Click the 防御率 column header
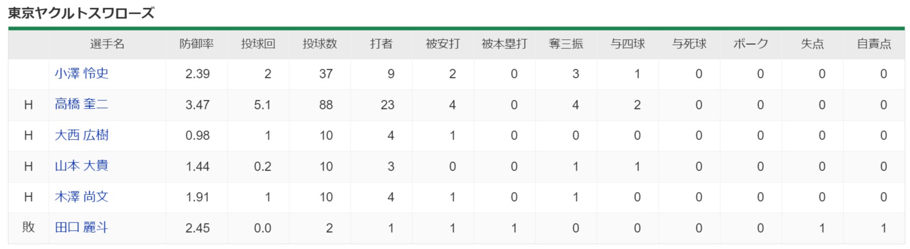 coord(196,44)
